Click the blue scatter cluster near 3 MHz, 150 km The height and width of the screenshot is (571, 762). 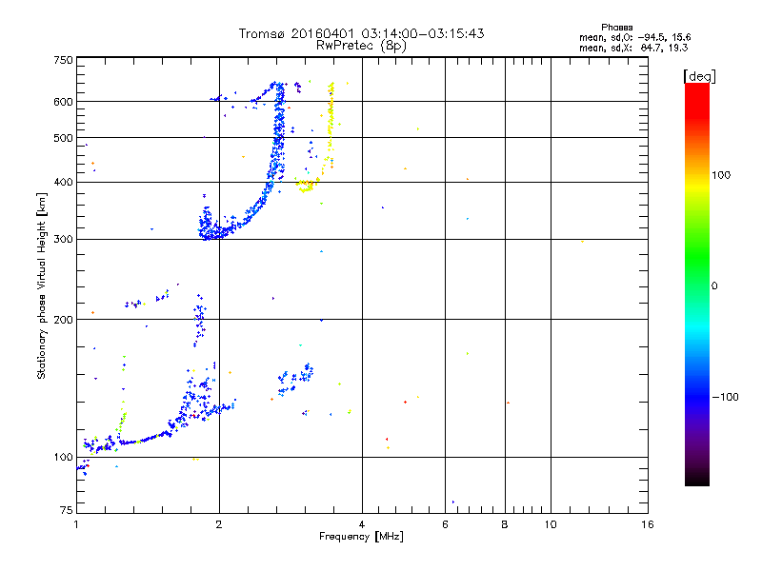(x=295, y=379)
